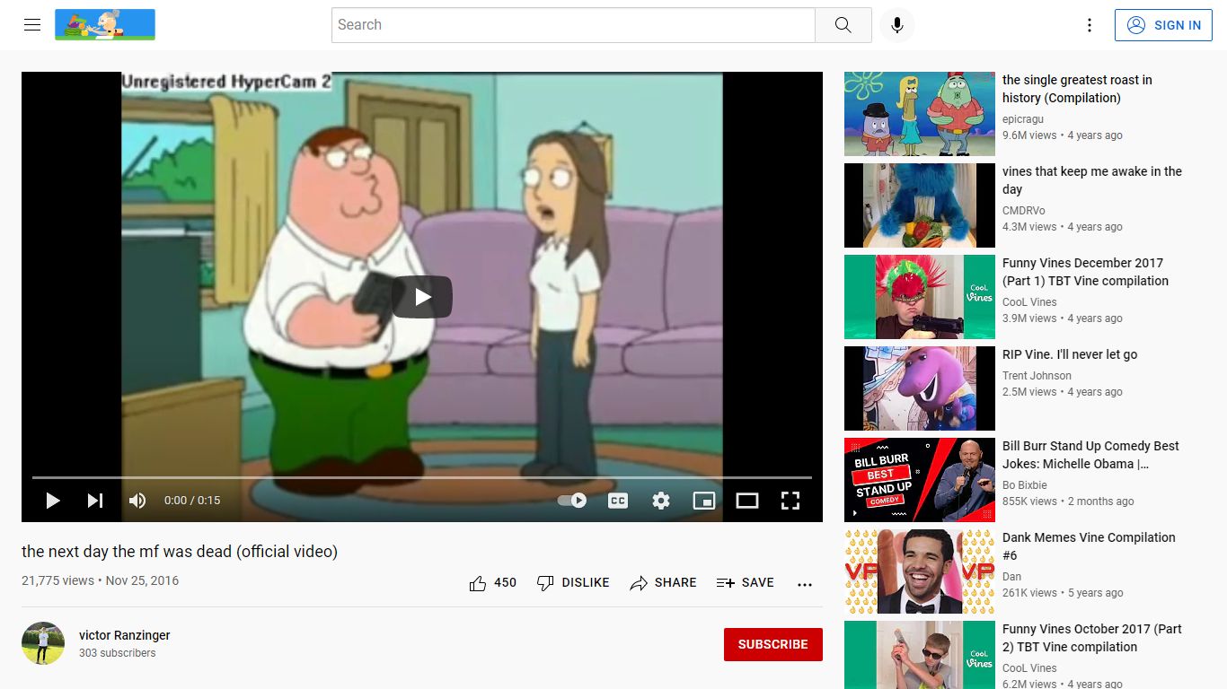Click channel name Trent Johnson
Image resolution: width=1227 pixels, height=689 pixels.
click(x=1037, y=376)
